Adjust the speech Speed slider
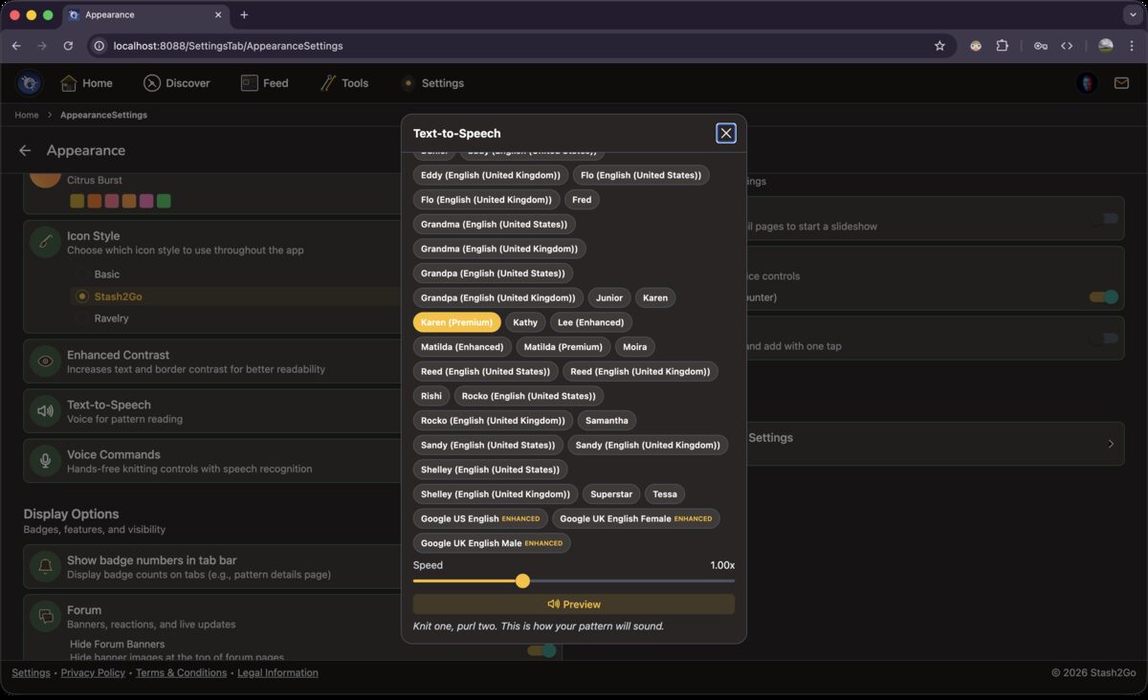Image resolution: width=1148 pixels, height=700 pixels. coord(522,580)
